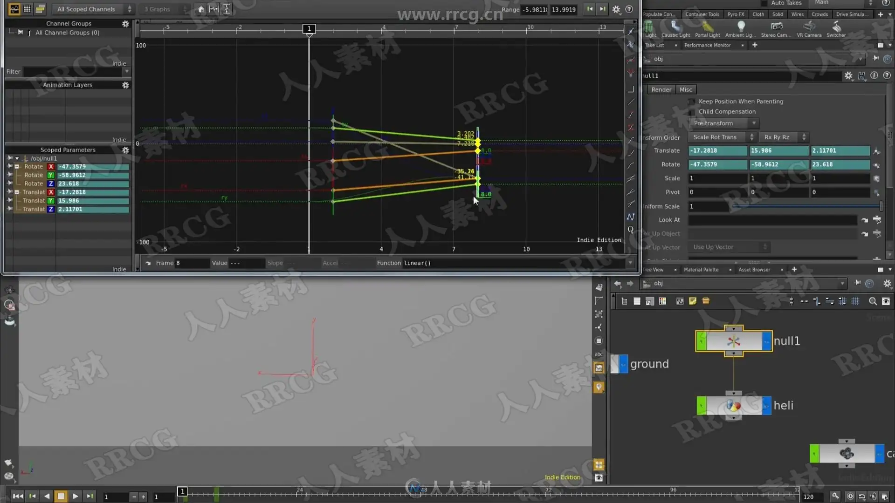The width and height of the screenshot is (895, 503).
Task: Select the null1 node
Action: pyautogui.click(x=734, y=341)
